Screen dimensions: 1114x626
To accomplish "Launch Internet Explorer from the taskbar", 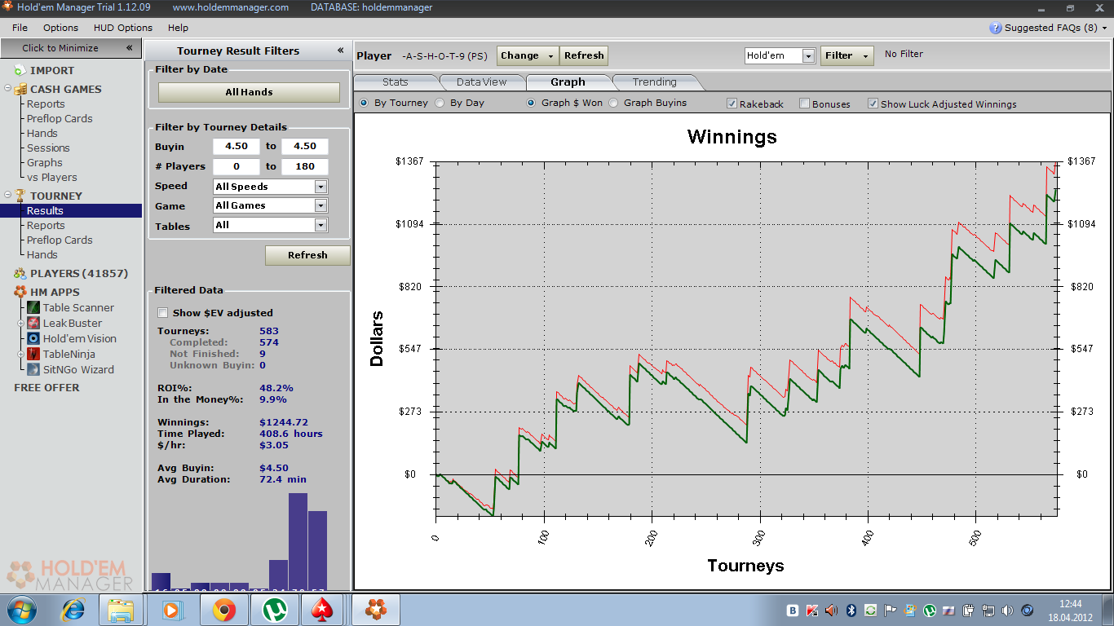I will coord(73,610).
